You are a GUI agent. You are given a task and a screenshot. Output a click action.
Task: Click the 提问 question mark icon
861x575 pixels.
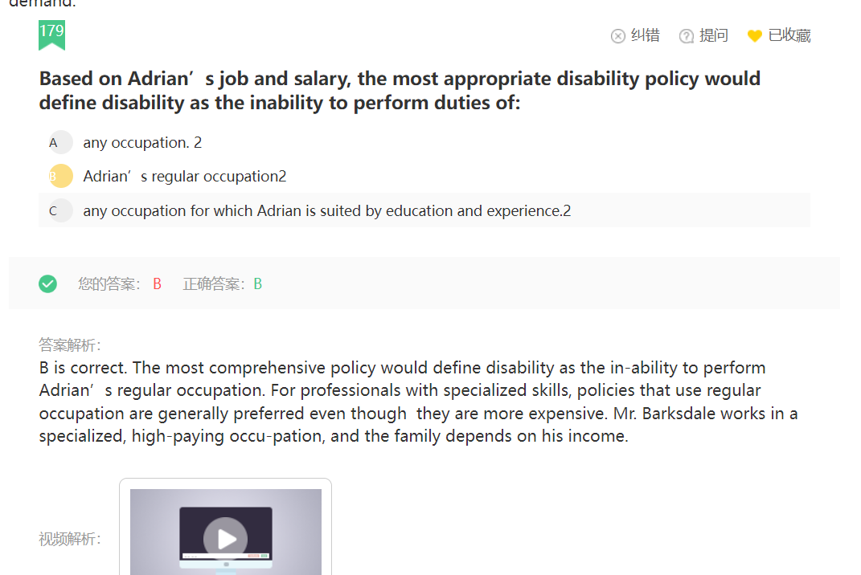pyautogui.click(x=687, y=36)
